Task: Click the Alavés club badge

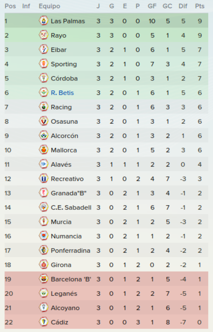Action: pos(44,164)
